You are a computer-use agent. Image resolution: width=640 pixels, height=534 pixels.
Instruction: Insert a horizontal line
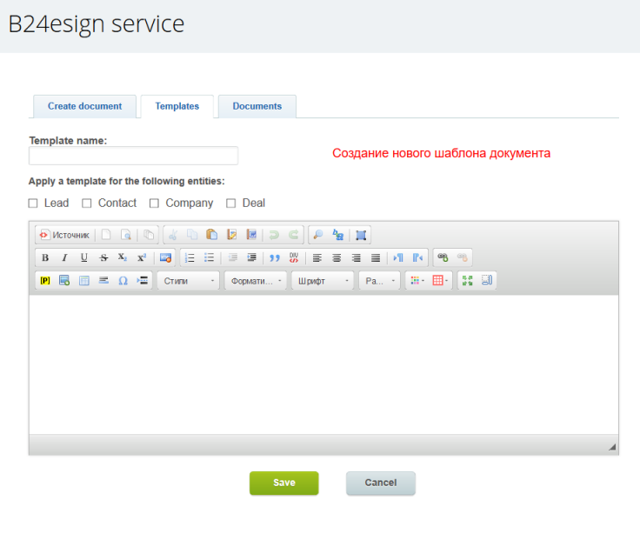click(103, 280)
